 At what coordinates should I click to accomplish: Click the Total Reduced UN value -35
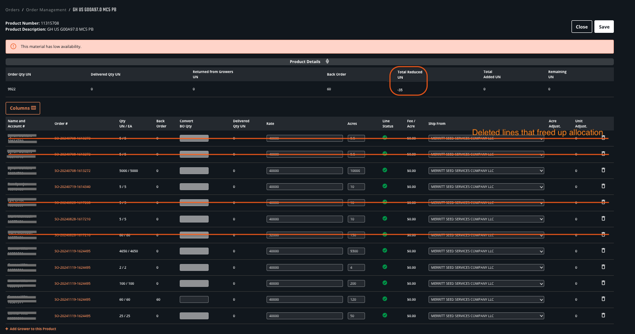click(400, 90)
